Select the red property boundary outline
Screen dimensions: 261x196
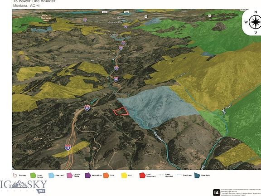click(121, 111)
